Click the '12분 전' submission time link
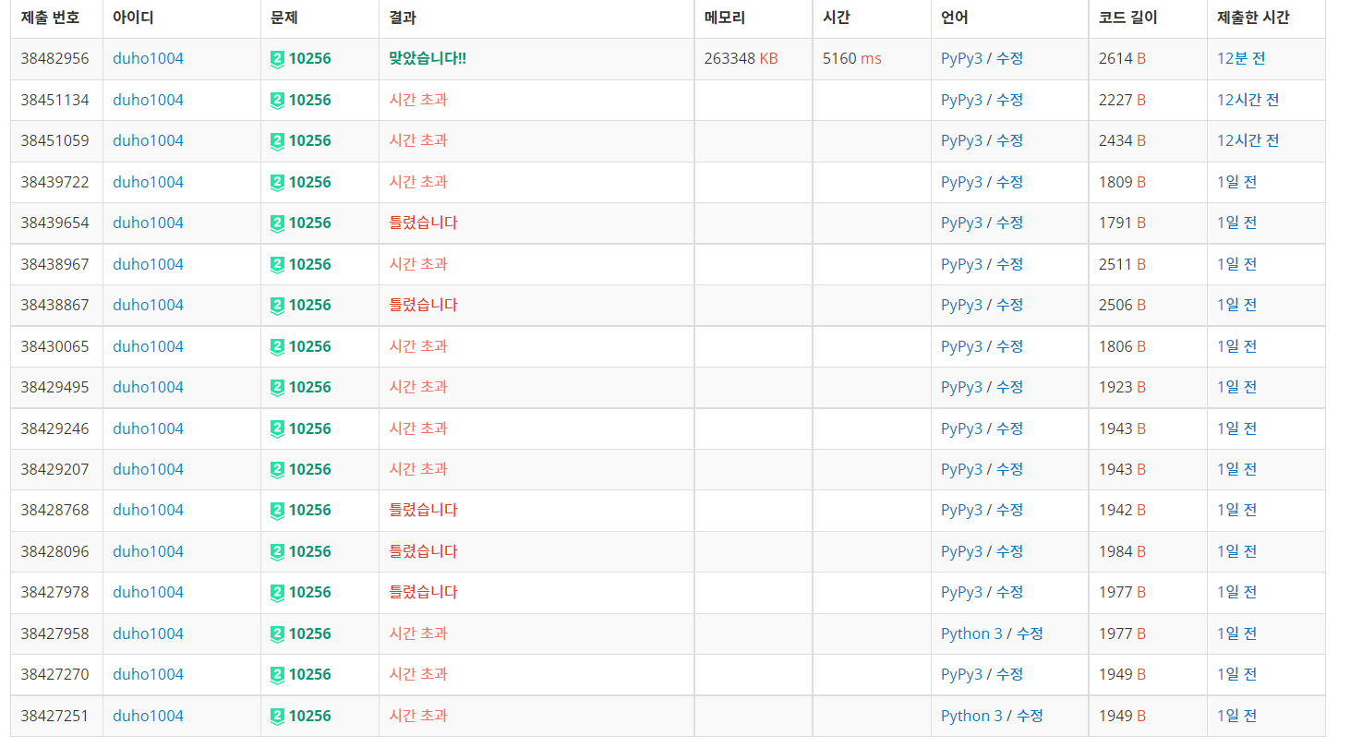Image resolution: width=1362 pixels, height=748 pixels. pos(1241,58)
